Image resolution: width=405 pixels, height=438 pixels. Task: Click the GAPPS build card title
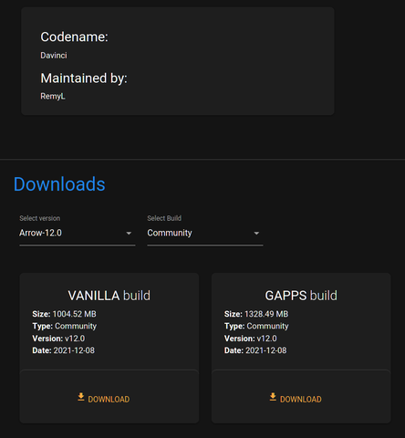(301, 296)
